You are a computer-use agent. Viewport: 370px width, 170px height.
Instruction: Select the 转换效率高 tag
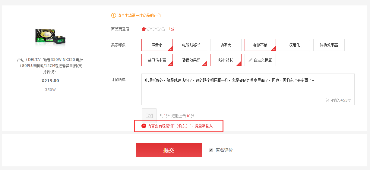pyautogui.click(x=329, y=45)
